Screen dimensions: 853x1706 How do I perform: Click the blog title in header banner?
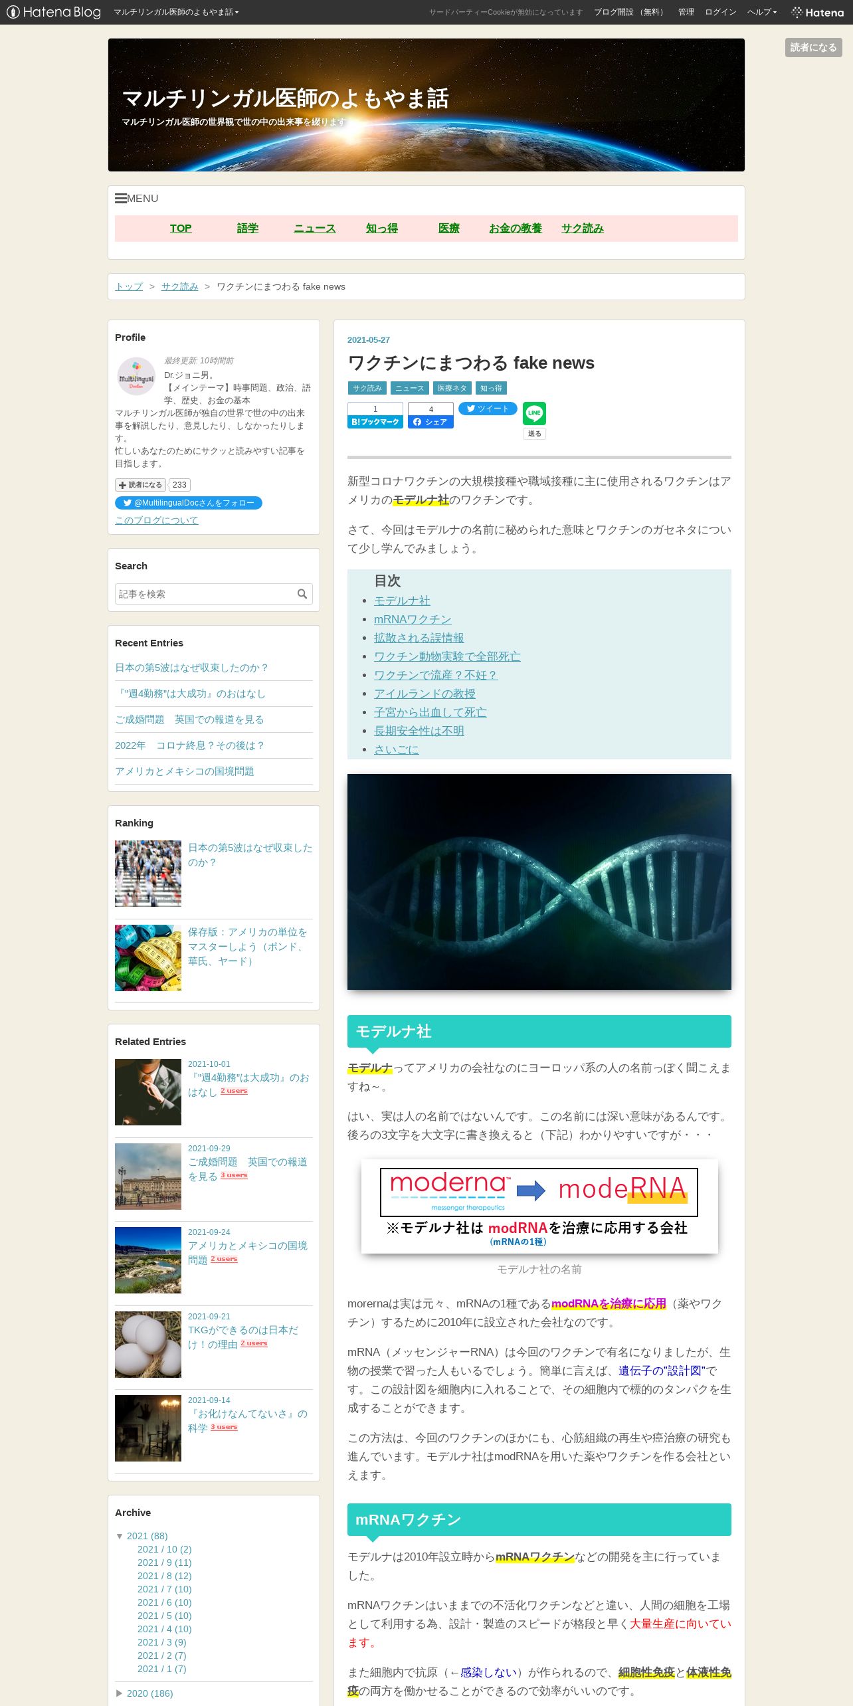[286, 98]
